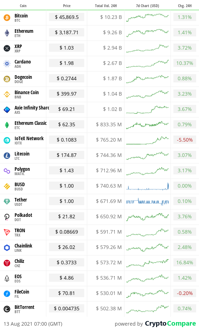Open the Ethereum Classic coin name link
199x331 pixels.
pyautogui.click(x=31, y=123)
